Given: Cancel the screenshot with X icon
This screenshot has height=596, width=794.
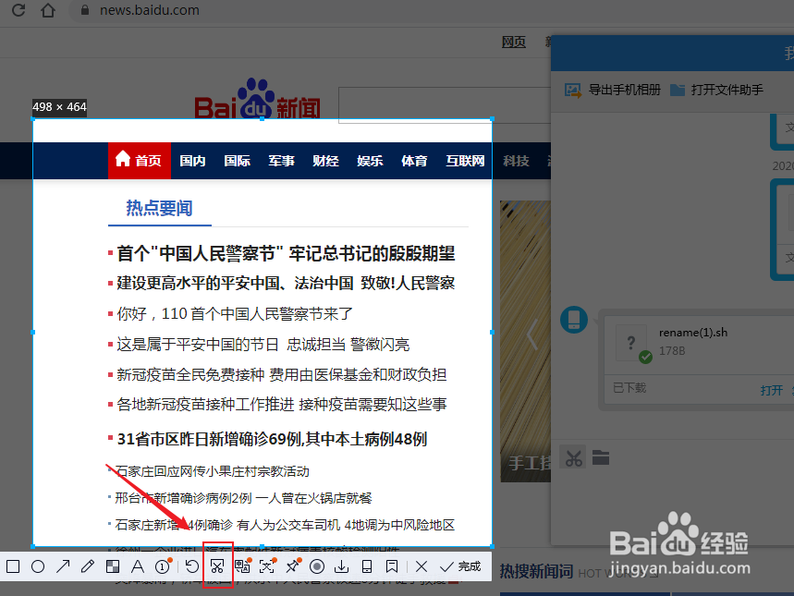Looking at the screenshot, I should 421,566.
